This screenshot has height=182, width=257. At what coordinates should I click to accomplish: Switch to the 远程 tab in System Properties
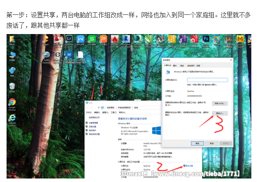(x=198, y=65)
